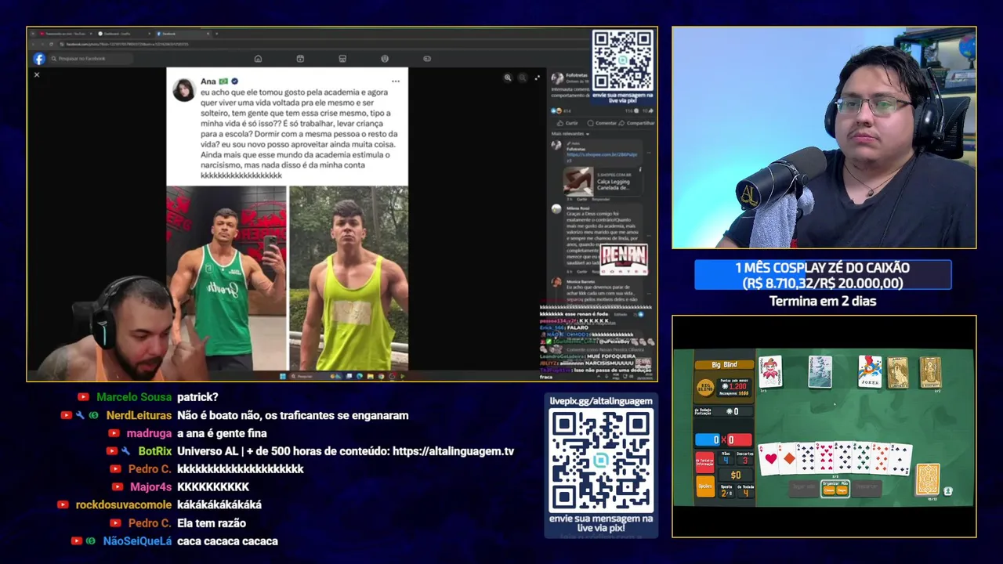Open Windows Start button in streamed taskbar
This screenshot has height=564, width=1003.
click(283, 376)
